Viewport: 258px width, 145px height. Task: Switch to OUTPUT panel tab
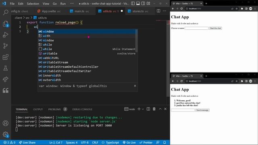tap(38, 109)
